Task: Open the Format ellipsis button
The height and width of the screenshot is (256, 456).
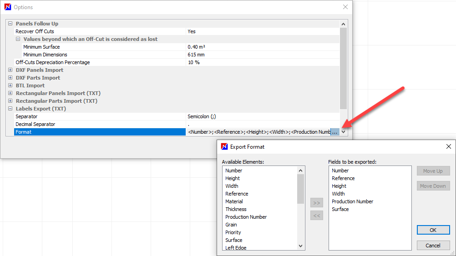Action: tap(335, 132)
